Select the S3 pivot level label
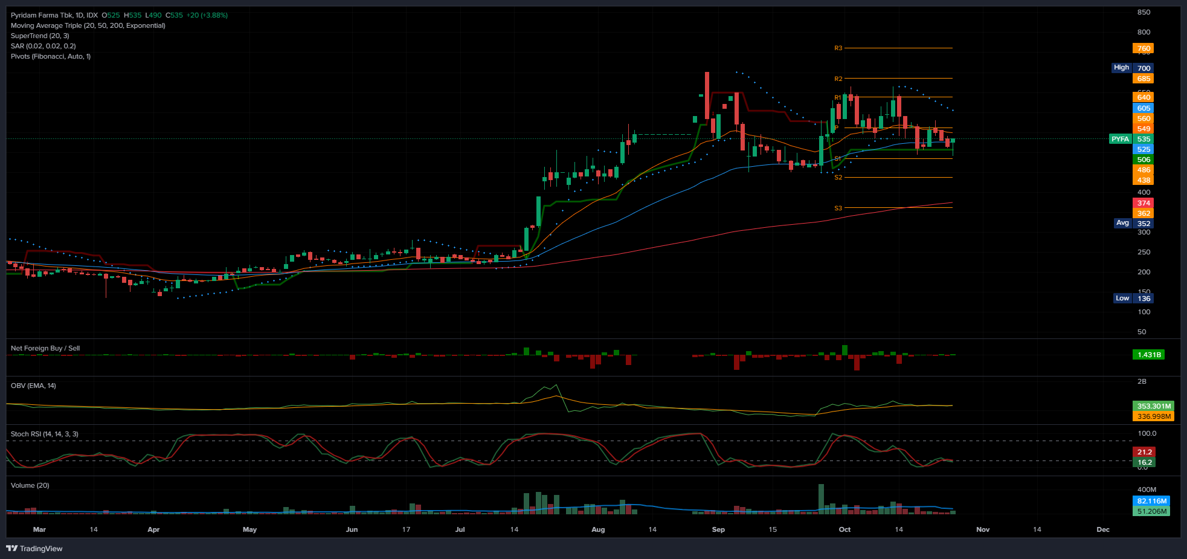The height and width of the screenshot is (559, 1187). [x=838, y=208]
